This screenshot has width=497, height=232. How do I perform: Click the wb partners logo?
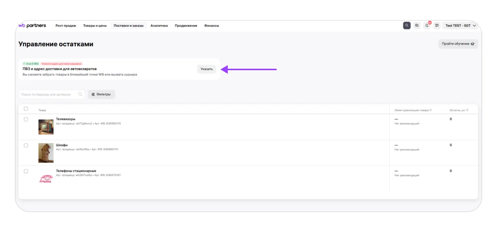tap(32, 25)
